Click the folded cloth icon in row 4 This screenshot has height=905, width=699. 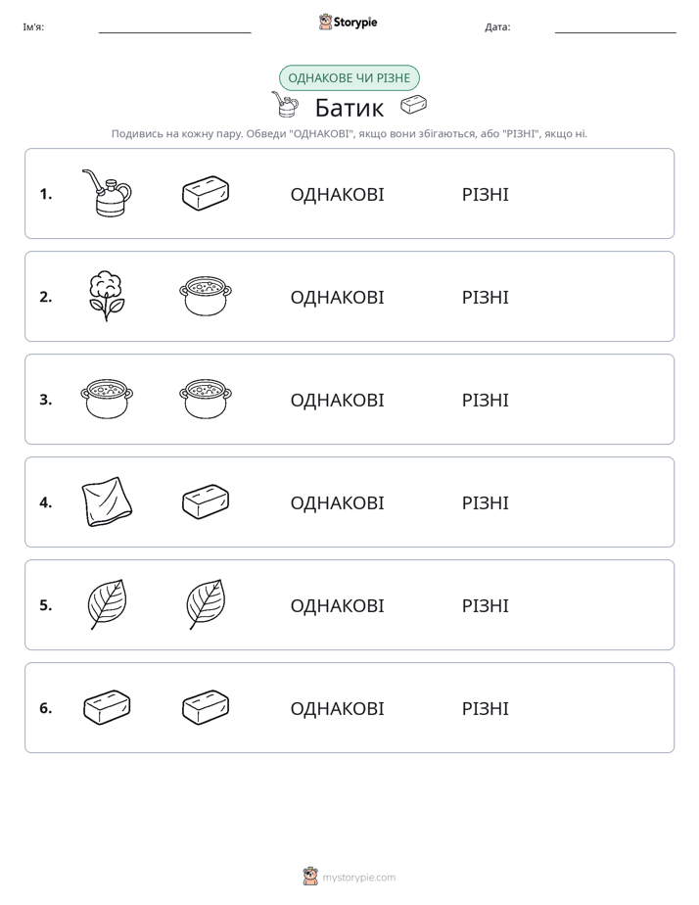point(107,501)
